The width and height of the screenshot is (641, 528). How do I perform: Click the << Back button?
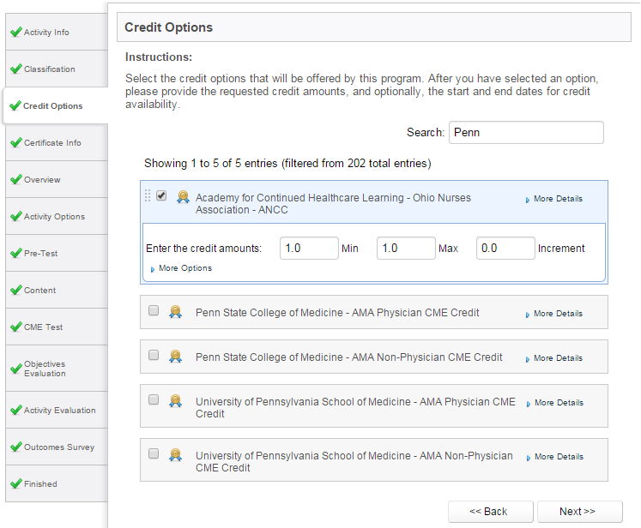point(491,511)
